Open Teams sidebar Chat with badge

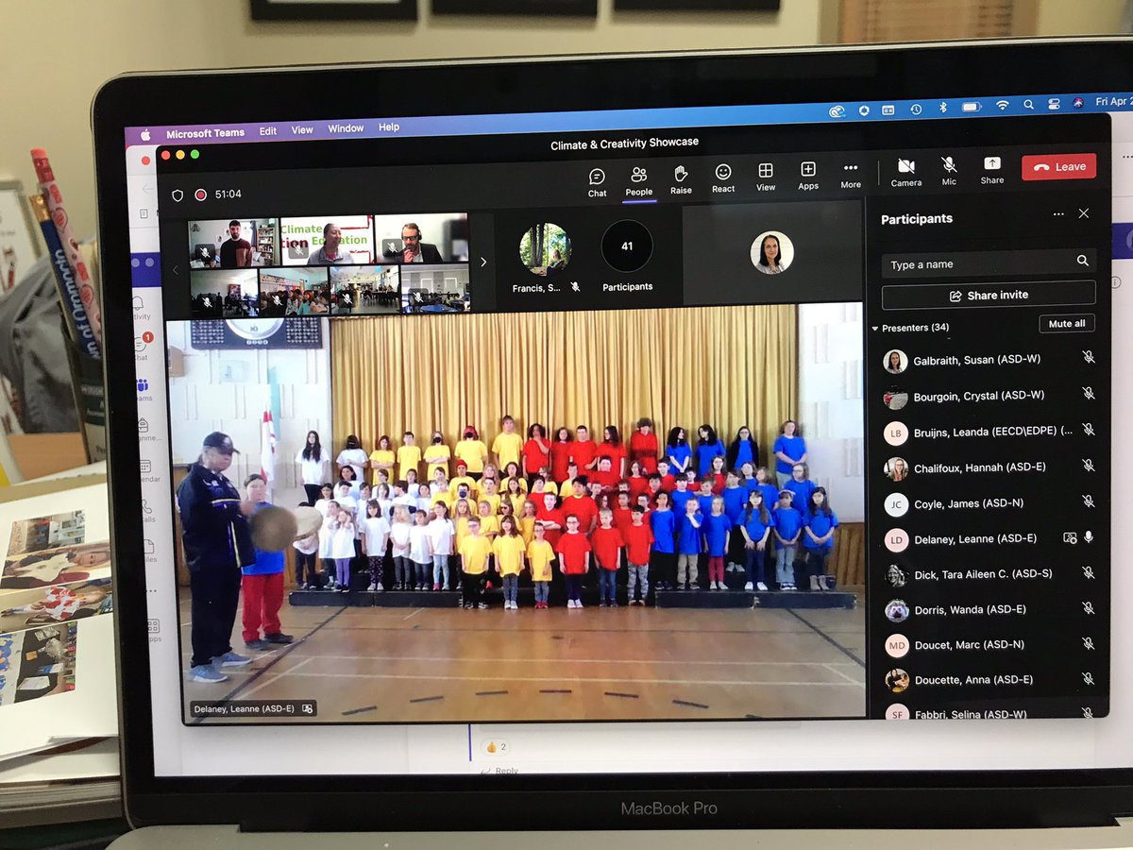click(x=140, y=346)
